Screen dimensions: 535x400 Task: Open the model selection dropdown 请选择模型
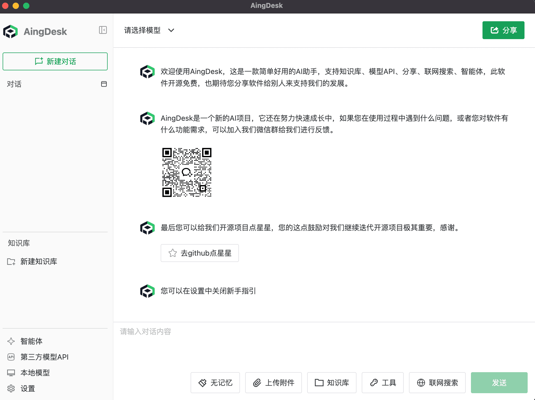pos(149,30)
